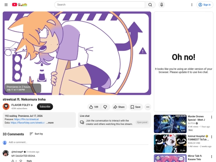
Task: Open the Mirror Talk ft. Kasane Teto title
Action: 195,158
